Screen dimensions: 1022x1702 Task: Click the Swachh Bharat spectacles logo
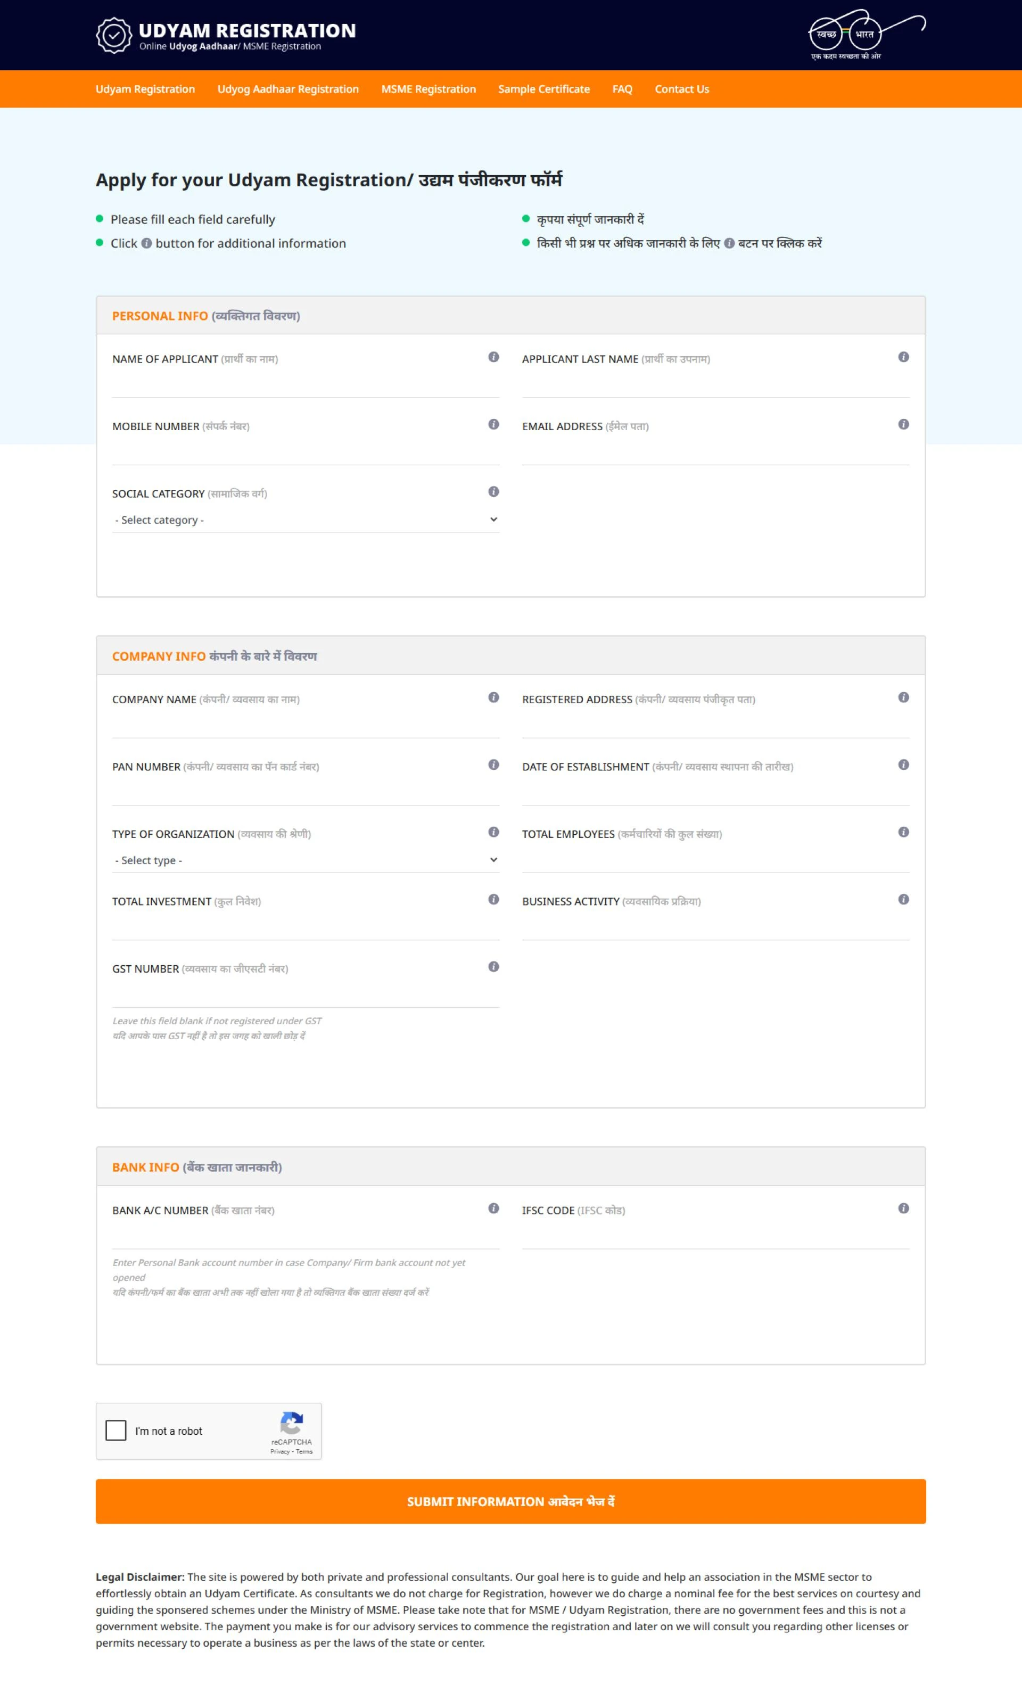(867, 35)
